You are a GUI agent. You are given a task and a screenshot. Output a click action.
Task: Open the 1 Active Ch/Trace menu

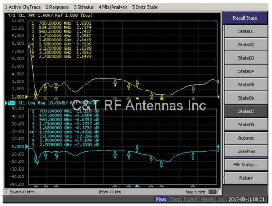[x=22, y=7]
